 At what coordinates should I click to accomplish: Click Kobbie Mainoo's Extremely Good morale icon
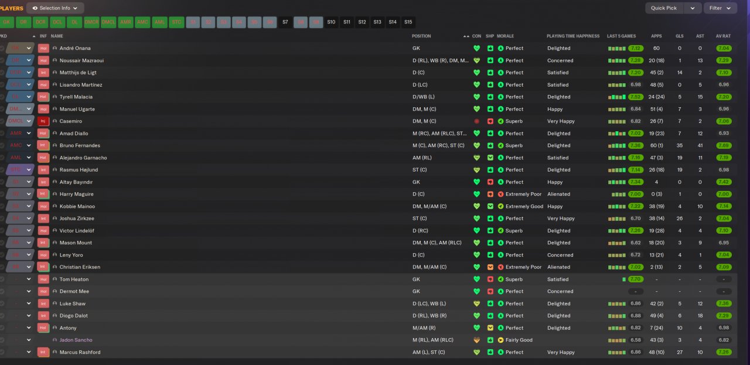pyautogui.click(x=500, y=206)
